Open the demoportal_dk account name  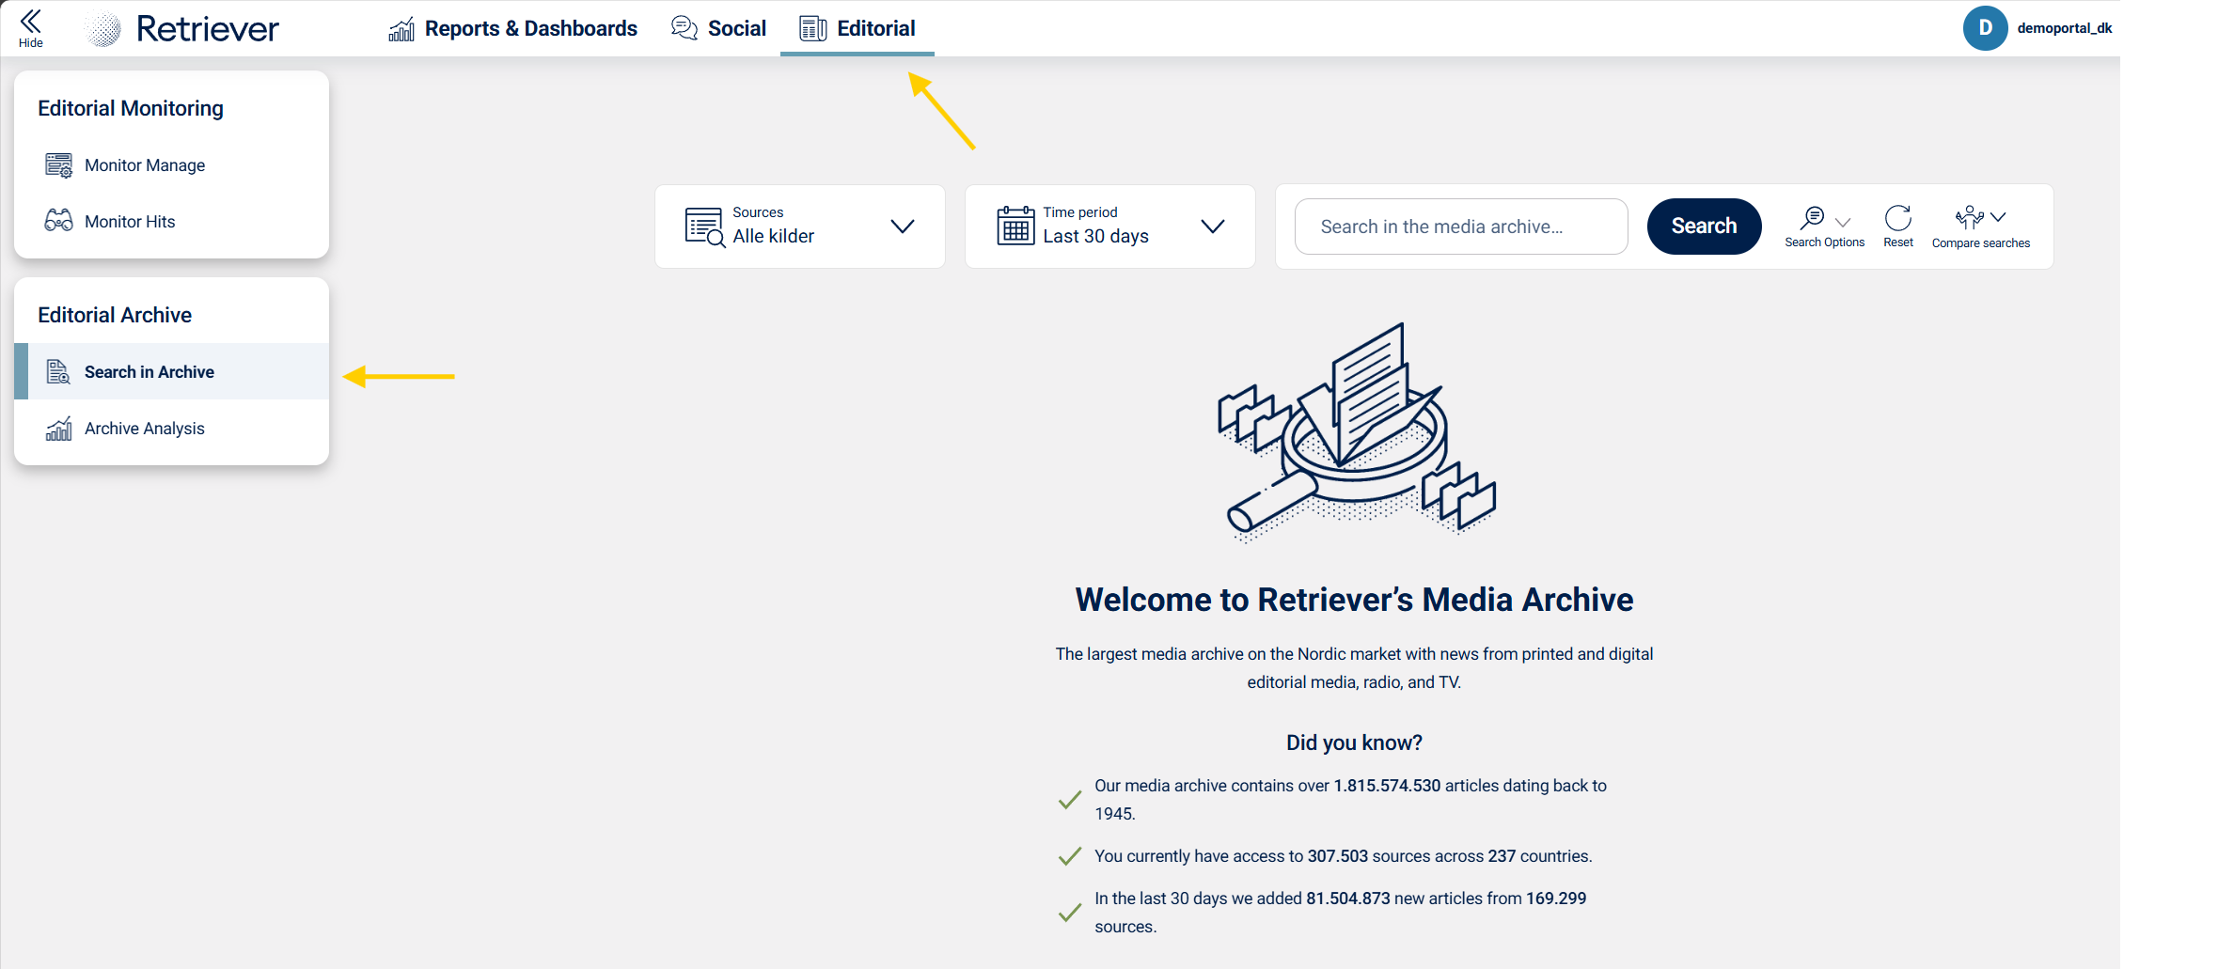(x=2065, y=28)
